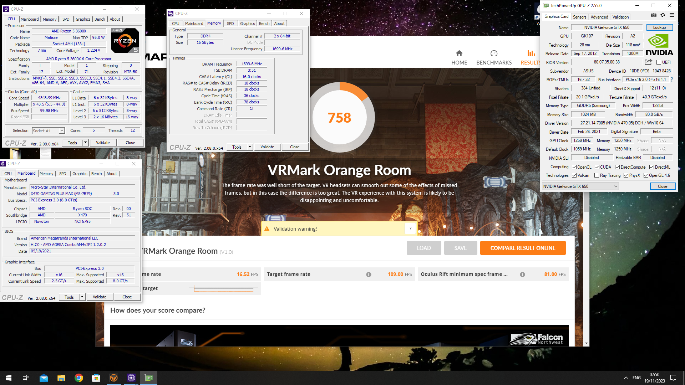Click the VRMark vertical scrollbar thumb
Viewport: 685px width, 385px height.
[586, 202]
